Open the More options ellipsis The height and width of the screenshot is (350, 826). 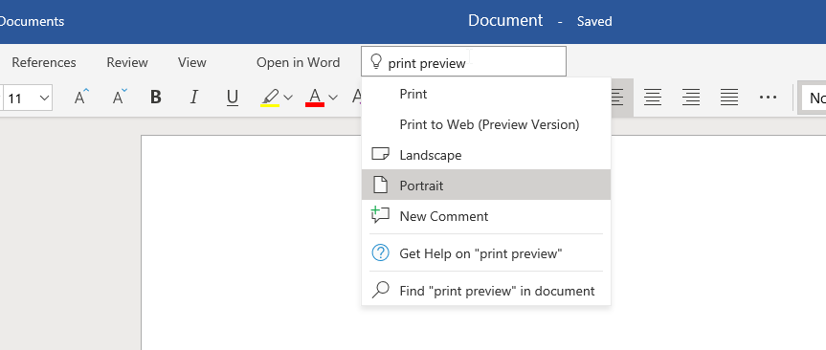[768, 98]
